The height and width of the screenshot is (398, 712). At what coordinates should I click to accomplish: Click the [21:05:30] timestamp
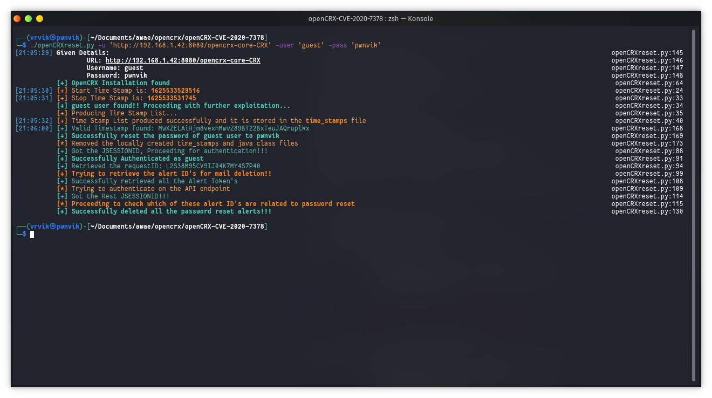click(x=34, y=91)
